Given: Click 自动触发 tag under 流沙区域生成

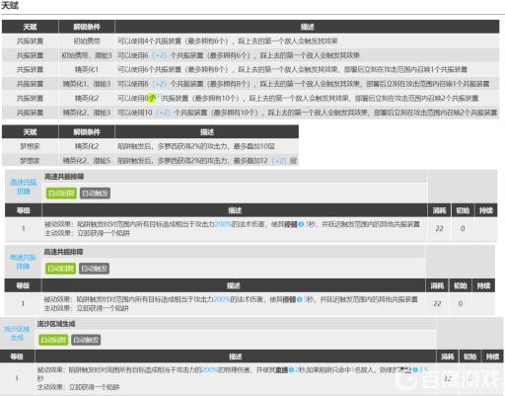Looking at the screenshot, I should 86,340.
